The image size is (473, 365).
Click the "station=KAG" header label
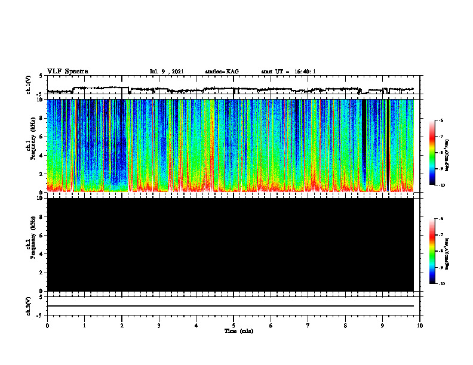[222, 72]
